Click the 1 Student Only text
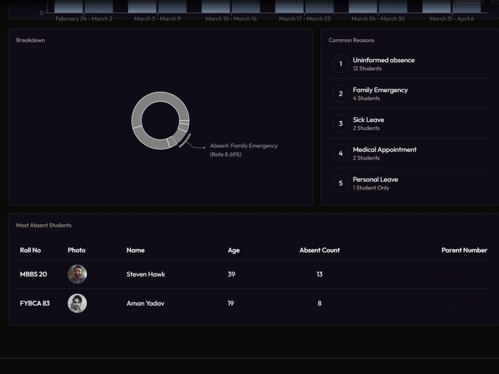This screenshot has width=499, height=374. [x=371, y=187]
